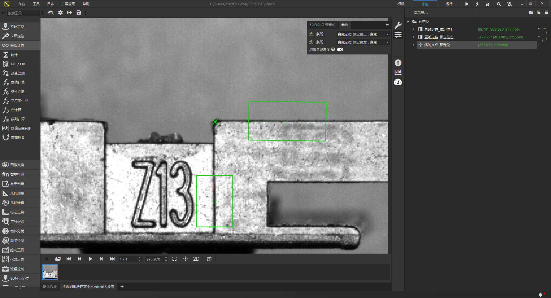
Task: Toggle loop playback icon in image toolbar
Action: (x=209, y=259)
